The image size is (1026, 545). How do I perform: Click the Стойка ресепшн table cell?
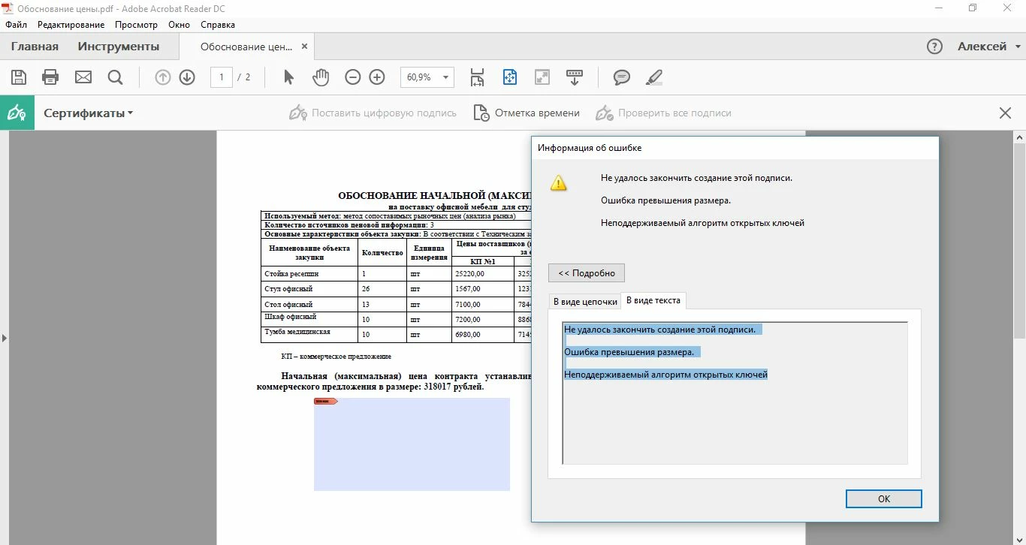(x=309, y=274)
